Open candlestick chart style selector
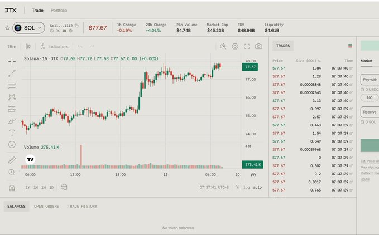Viewport: 379px width, 235px height. 28,46
